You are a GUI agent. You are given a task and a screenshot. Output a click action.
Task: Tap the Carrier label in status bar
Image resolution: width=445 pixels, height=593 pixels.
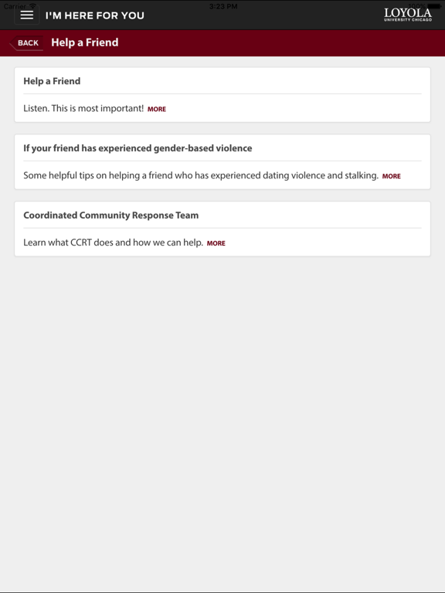pyautogui.click(x=15, y=6)
